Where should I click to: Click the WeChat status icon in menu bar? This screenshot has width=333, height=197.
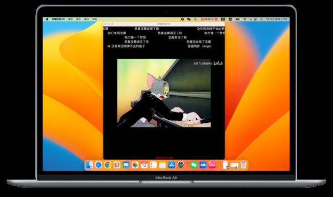189,19
